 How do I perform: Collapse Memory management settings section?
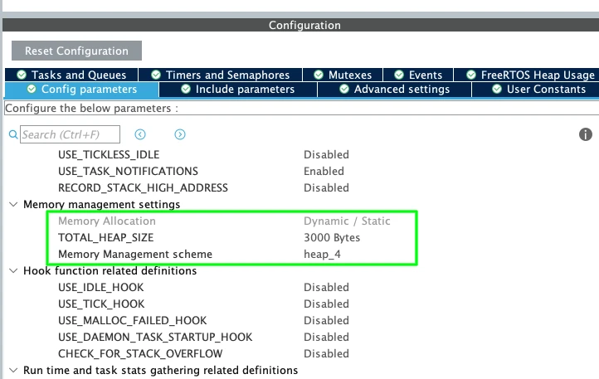[x=12, y=204]
